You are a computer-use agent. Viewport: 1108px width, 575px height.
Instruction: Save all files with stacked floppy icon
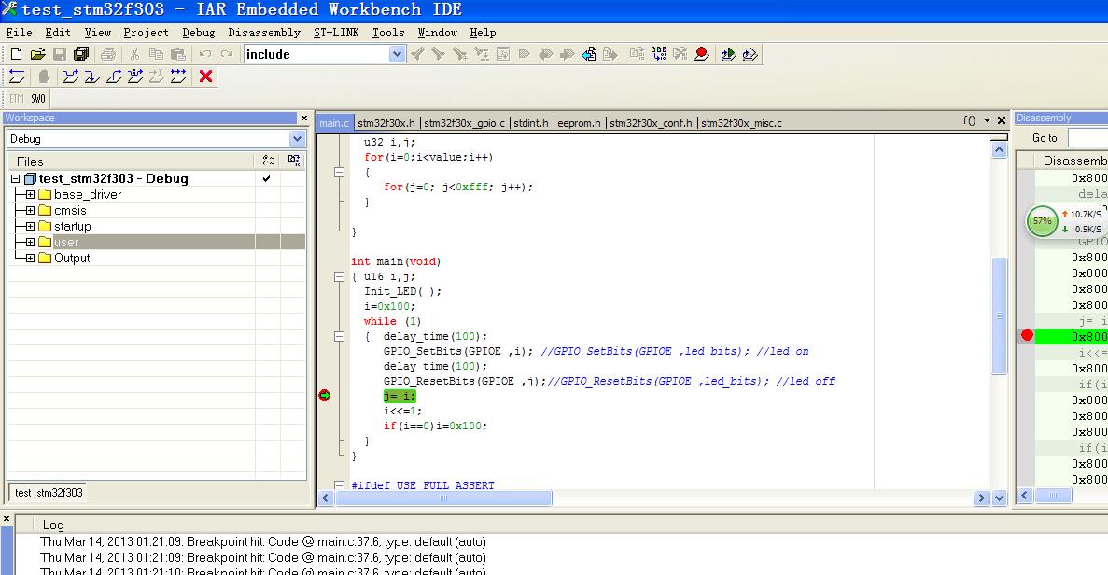coord(81,54)
